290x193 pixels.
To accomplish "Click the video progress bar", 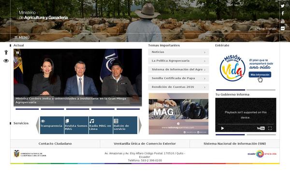I will coord(246,124).
